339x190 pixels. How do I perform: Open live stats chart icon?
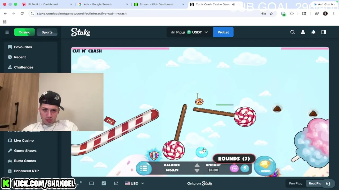pyautogui.click(x=104, y=183)
